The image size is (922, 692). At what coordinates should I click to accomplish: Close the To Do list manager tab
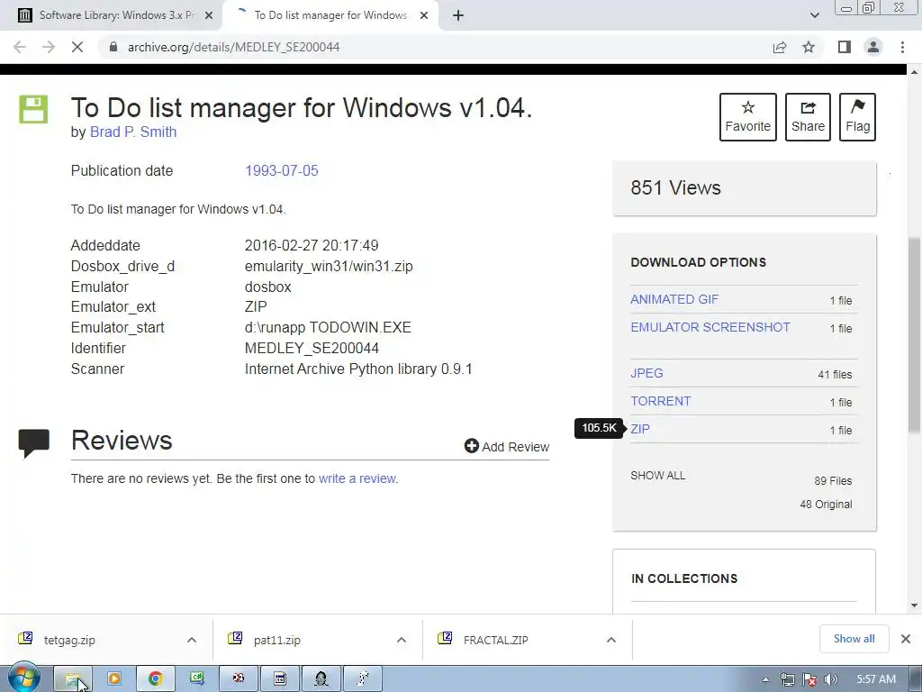(x=424, y=15)
